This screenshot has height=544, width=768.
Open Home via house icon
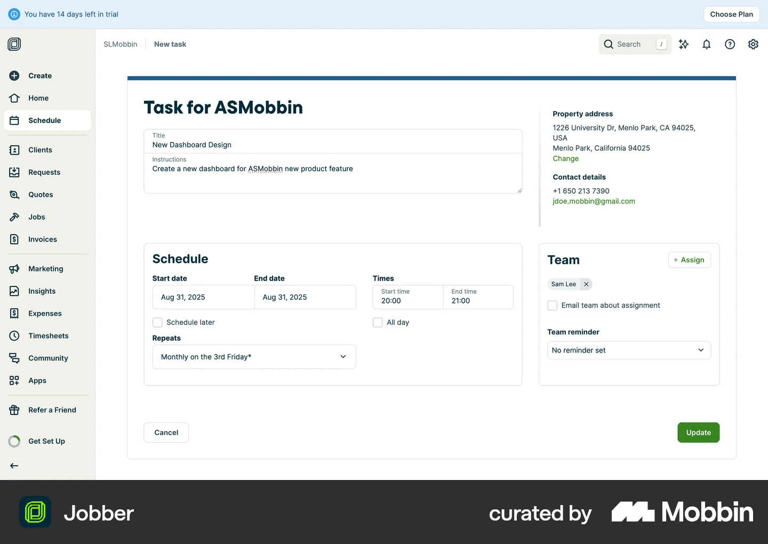point(14,98)
